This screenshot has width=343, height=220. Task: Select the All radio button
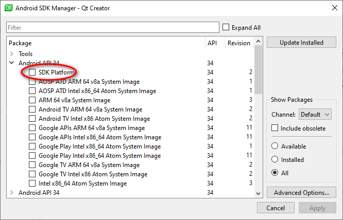pos(275,173)
